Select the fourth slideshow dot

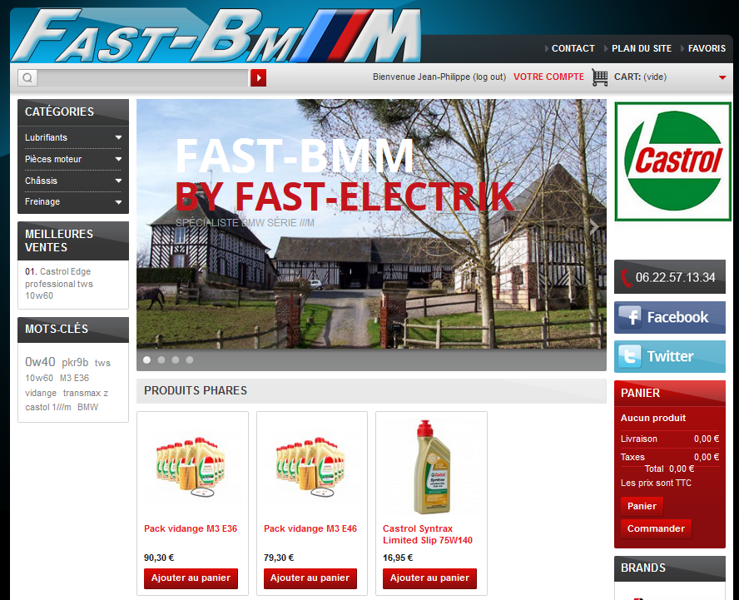point(190,360)
